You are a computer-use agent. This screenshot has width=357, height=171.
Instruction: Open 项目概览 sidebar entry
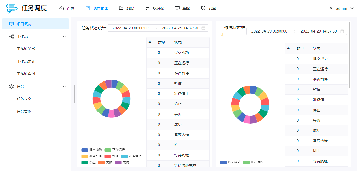24,24
